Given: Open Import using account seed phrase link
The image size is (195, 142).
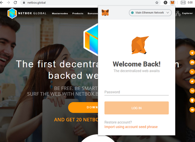Looking at the screenshot, I should (131, 127).
